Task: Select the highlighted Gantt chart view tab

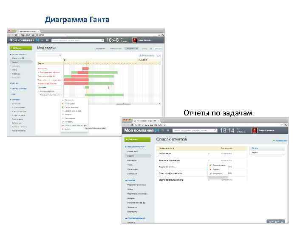Action: coord(131,49)
